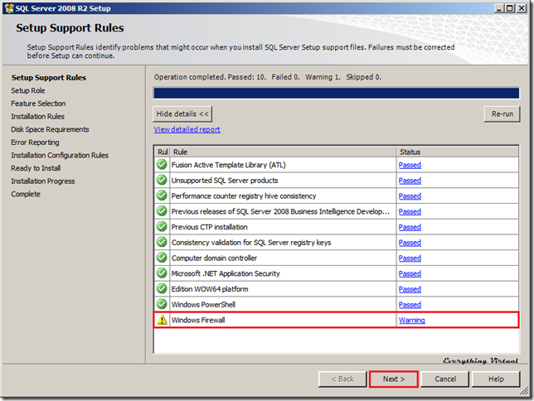534x401 pixels.
Task: Click the green check icon for Windows PowerShell
Action: pos(162,304)
